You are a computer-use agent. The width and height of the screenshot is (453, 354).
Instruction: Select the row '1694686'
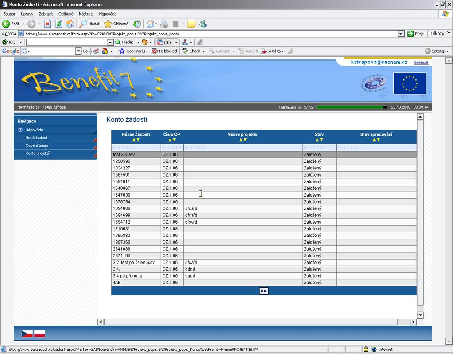pos(264,208)
